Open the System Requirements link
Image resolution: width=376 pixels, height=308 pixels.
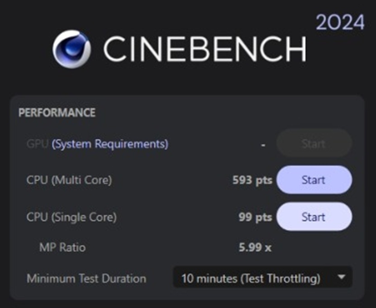(110, 144)
